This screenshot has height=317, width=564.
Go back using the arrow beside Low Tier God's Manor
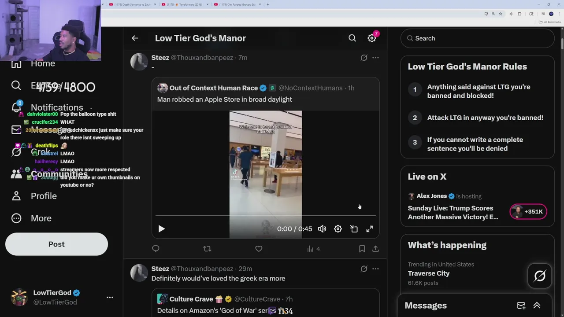coord(135,38)
